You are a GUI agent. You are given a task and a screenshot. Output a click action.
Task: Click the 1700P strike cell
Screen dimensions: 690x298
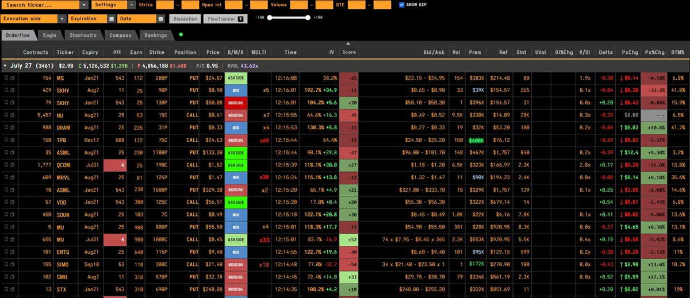point(156,153)
